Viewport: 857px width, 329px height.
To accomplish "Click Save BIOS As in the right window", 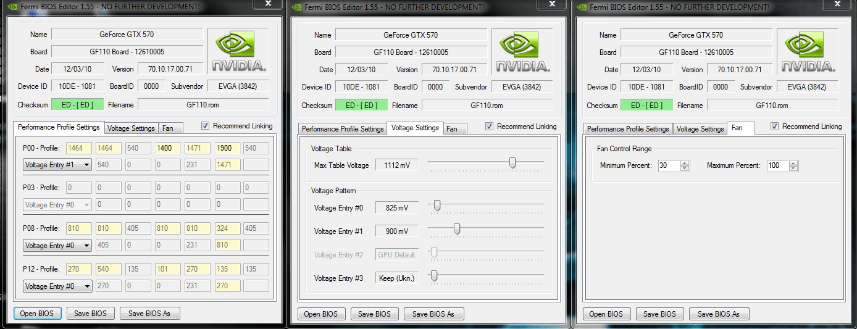I will click(x=719, y=314).
